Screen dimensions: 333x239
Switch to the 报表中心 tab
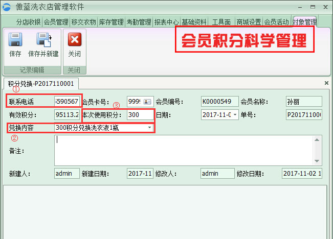pyautogui.click(x=166, y=22)
